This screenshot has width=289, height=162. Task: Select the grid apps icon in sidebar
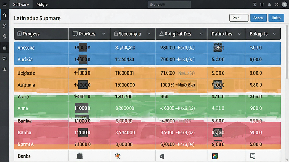pos(5,48)
